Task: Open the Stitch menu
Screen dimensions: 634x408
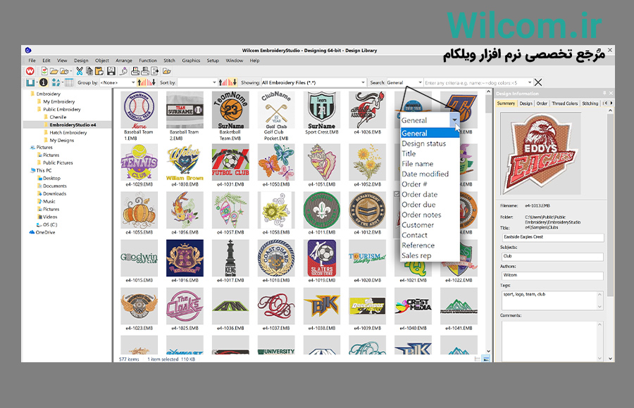Action: click(169, 60)
